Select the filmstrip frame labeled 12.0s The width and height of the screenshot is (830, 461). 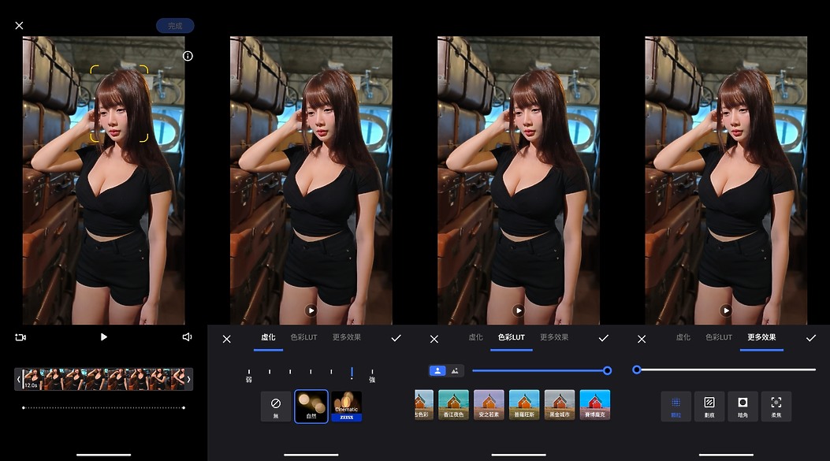click(x=33, y=380)
